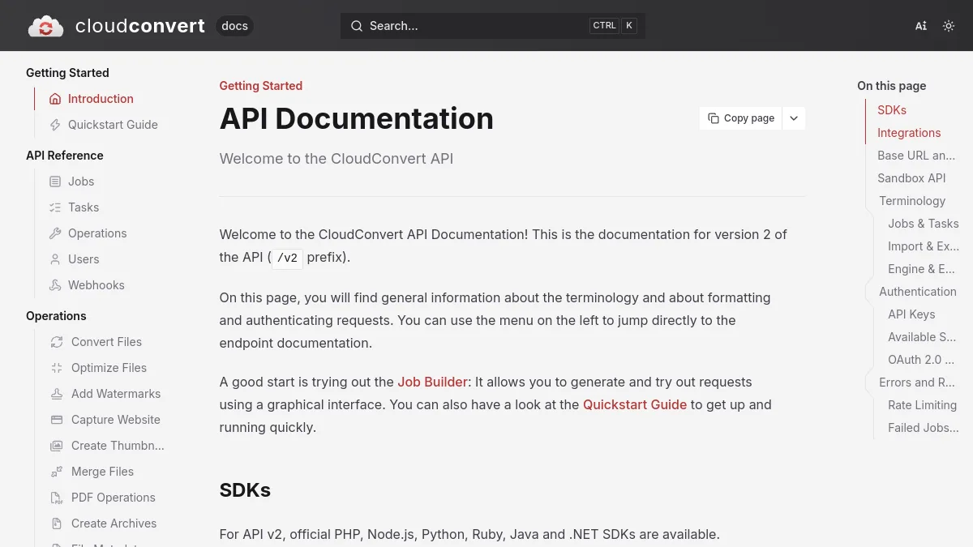Image resolution: width=973 pixels, height=547 pixels.
Task: Click the Operations wrench icon
Action: pos(55,233)
